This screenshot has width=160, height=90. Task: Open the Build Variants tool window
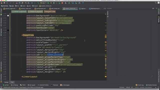pyautogui.click(x=1, y=66)
